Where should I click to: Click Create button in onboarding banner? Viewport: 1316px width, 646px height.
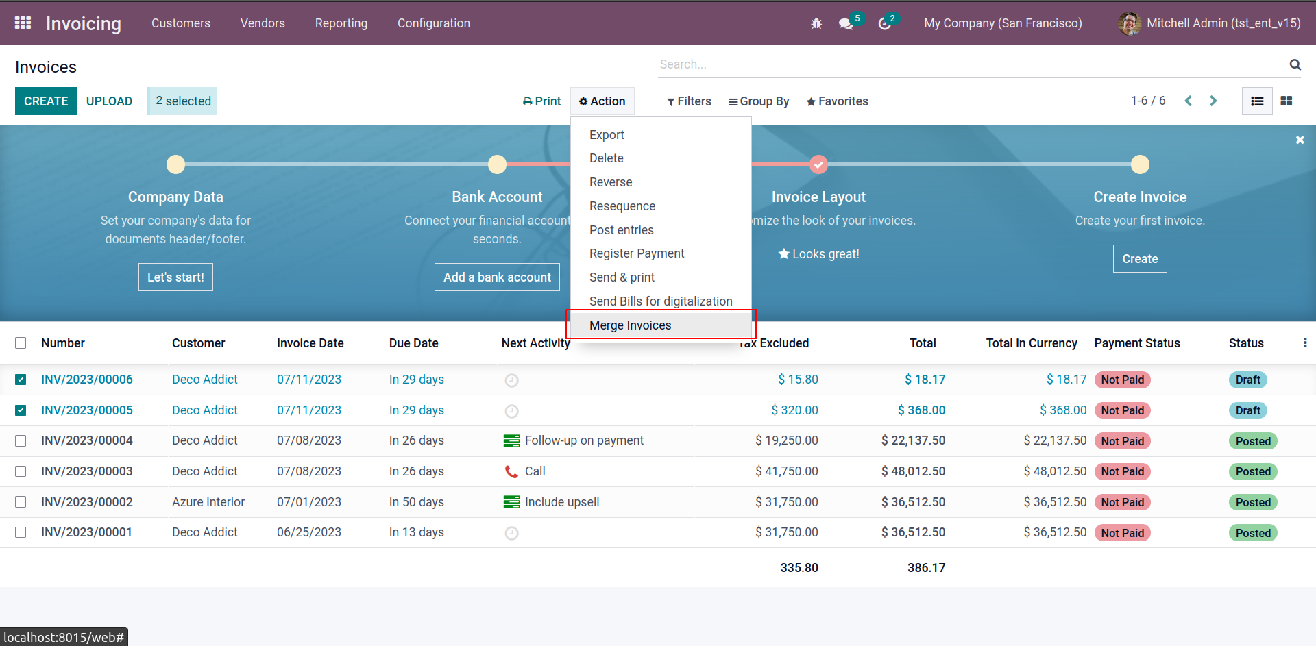coord(1140,259)
